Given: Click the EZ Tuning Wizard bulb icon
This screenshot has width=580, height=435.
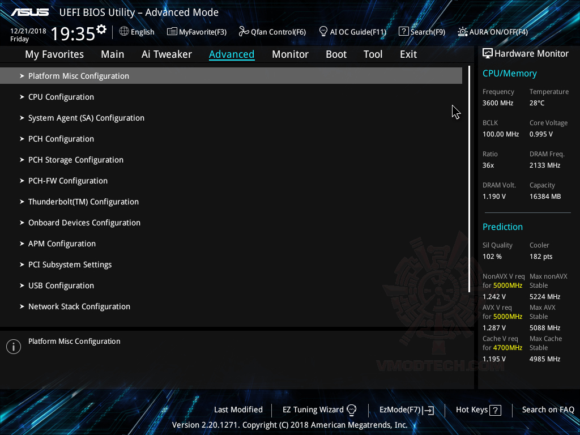Looking at the screenshot, I should point(351,410).
